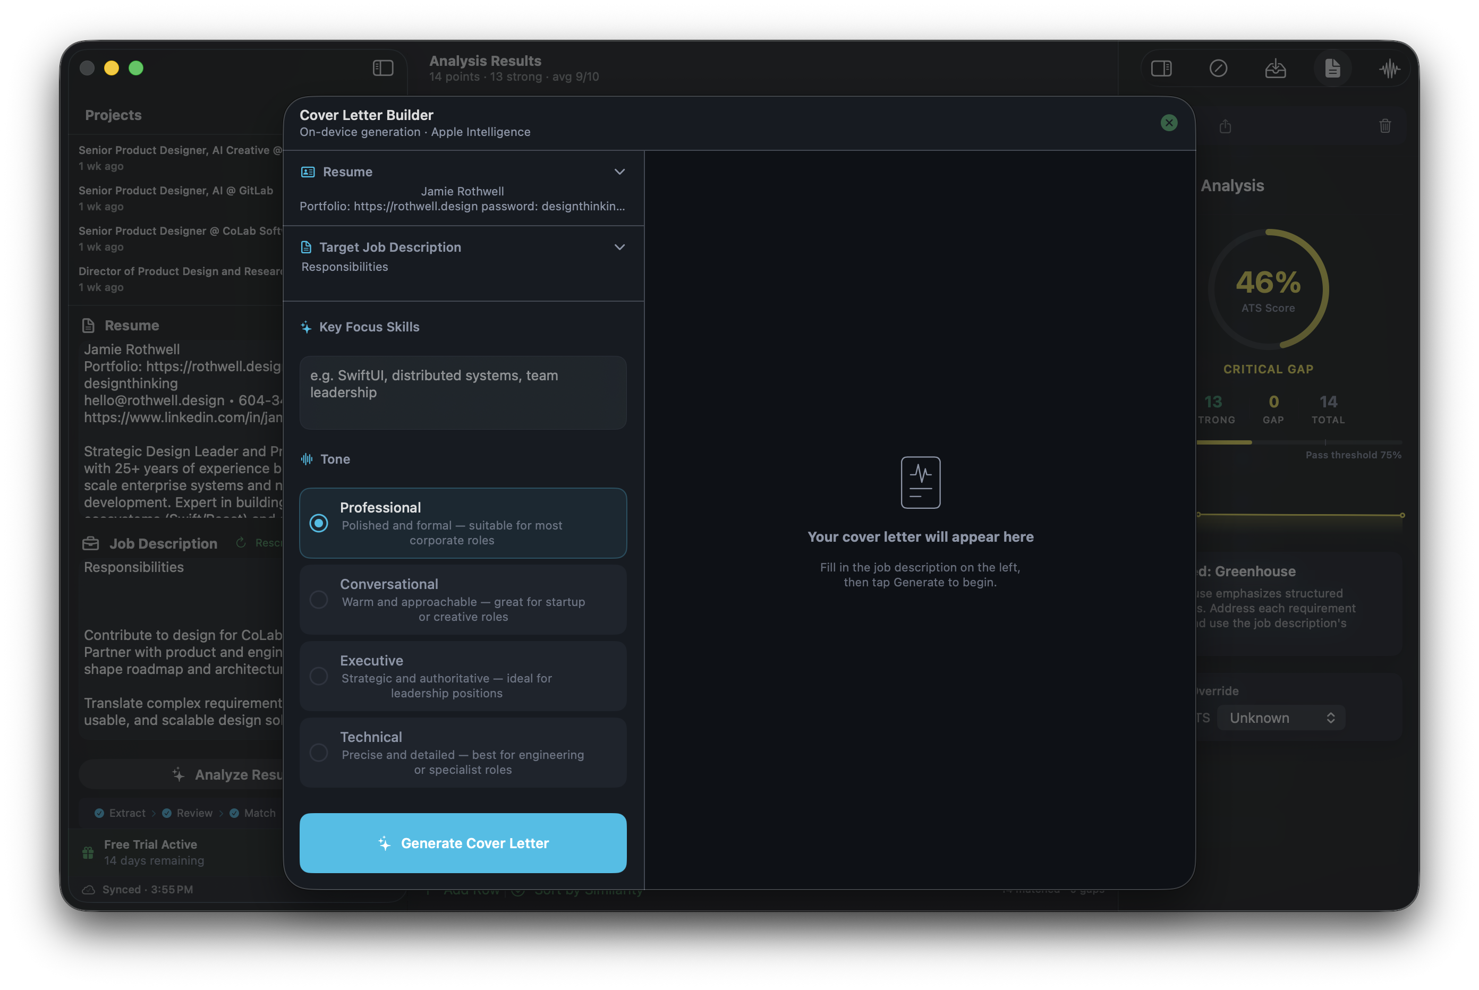Click the waveform toolbar icon

point(1389,68)
